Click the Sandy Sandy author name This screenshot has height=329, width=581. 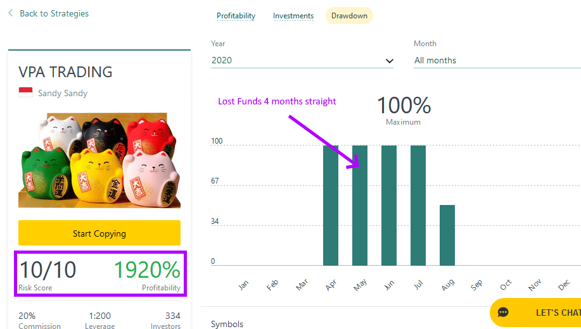click(x=63, y=93)
